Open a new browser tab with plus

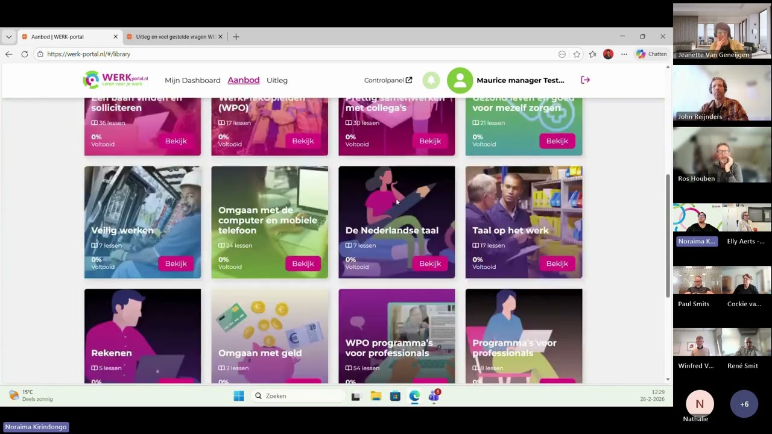tap(236, 37)
